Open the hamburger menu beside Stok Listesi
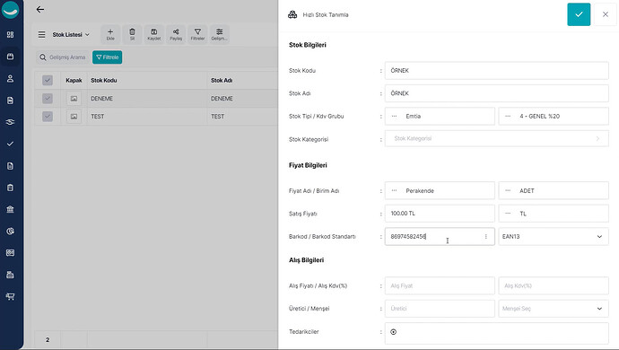Screen dimensions: 619x350 [x=41, y=35]
